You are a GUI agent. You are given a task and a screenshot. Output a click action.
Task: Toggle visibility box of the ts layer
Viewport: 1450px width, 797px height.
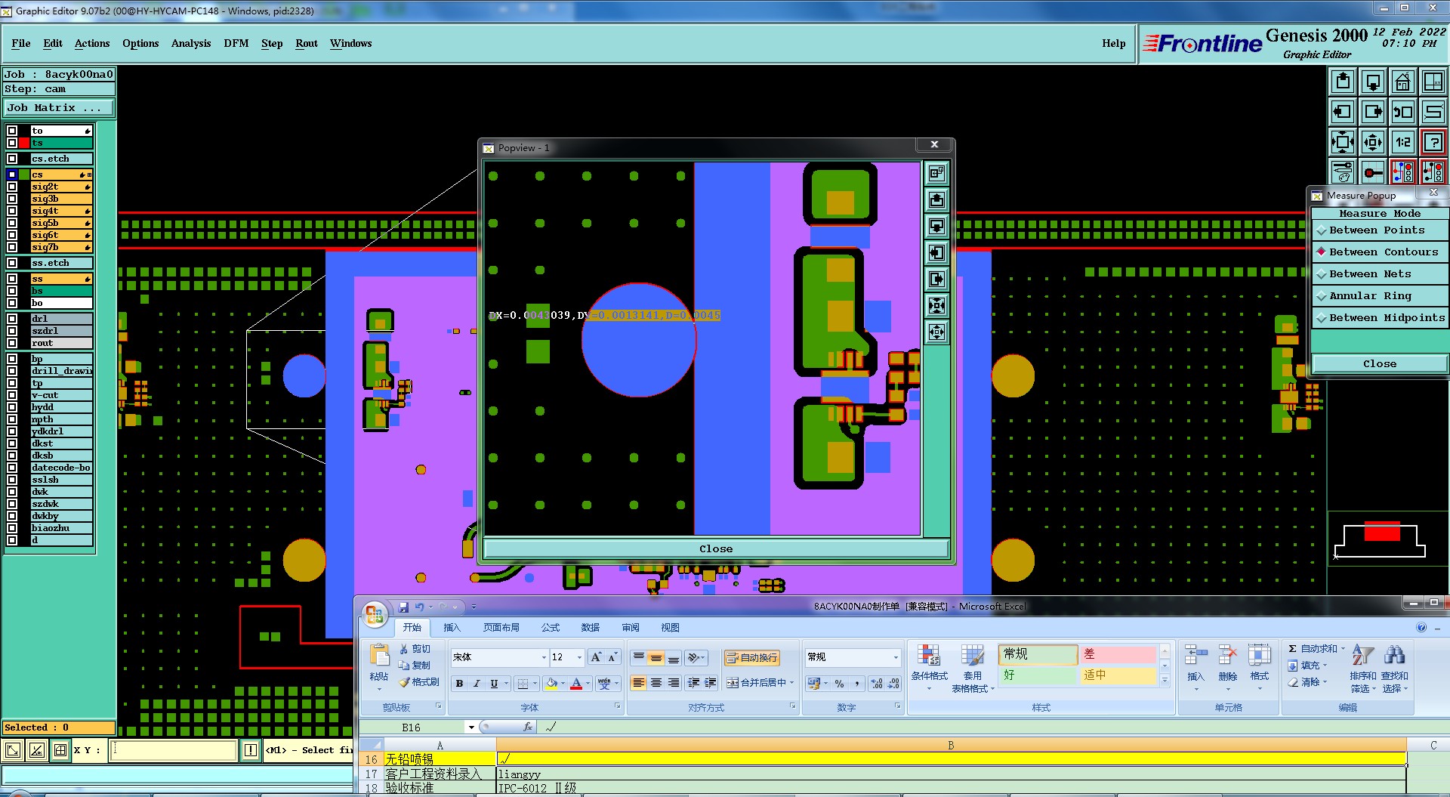[12, 143]
